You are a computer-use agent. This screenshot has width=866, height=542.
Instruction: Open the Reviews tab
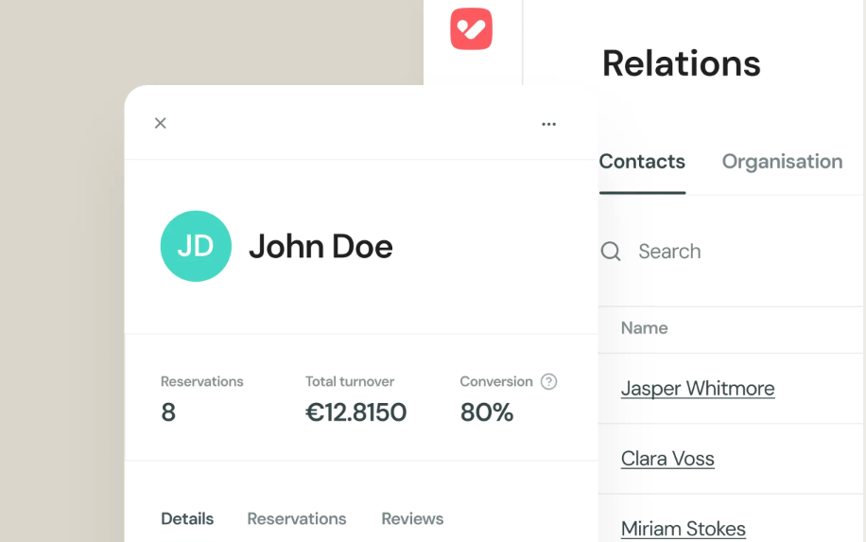tap(412, 518)
